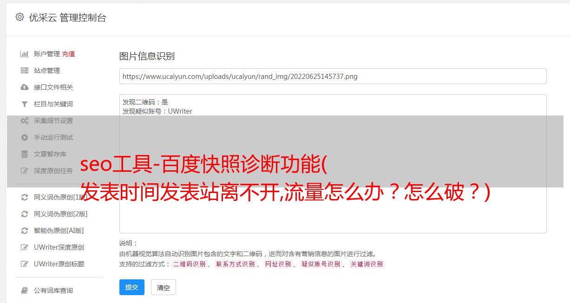Click the gear icon beside 优采云 管理控制台
The width and height of the screenshot is (570, 303).
(20, 17)
